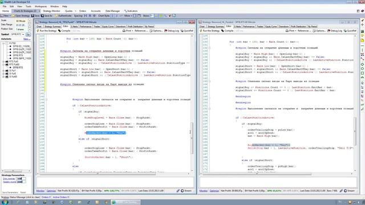Open Strategy Summary tab in left strategy window
The height and width of the screenshot is (205, 365).
[x=52, y=27]
